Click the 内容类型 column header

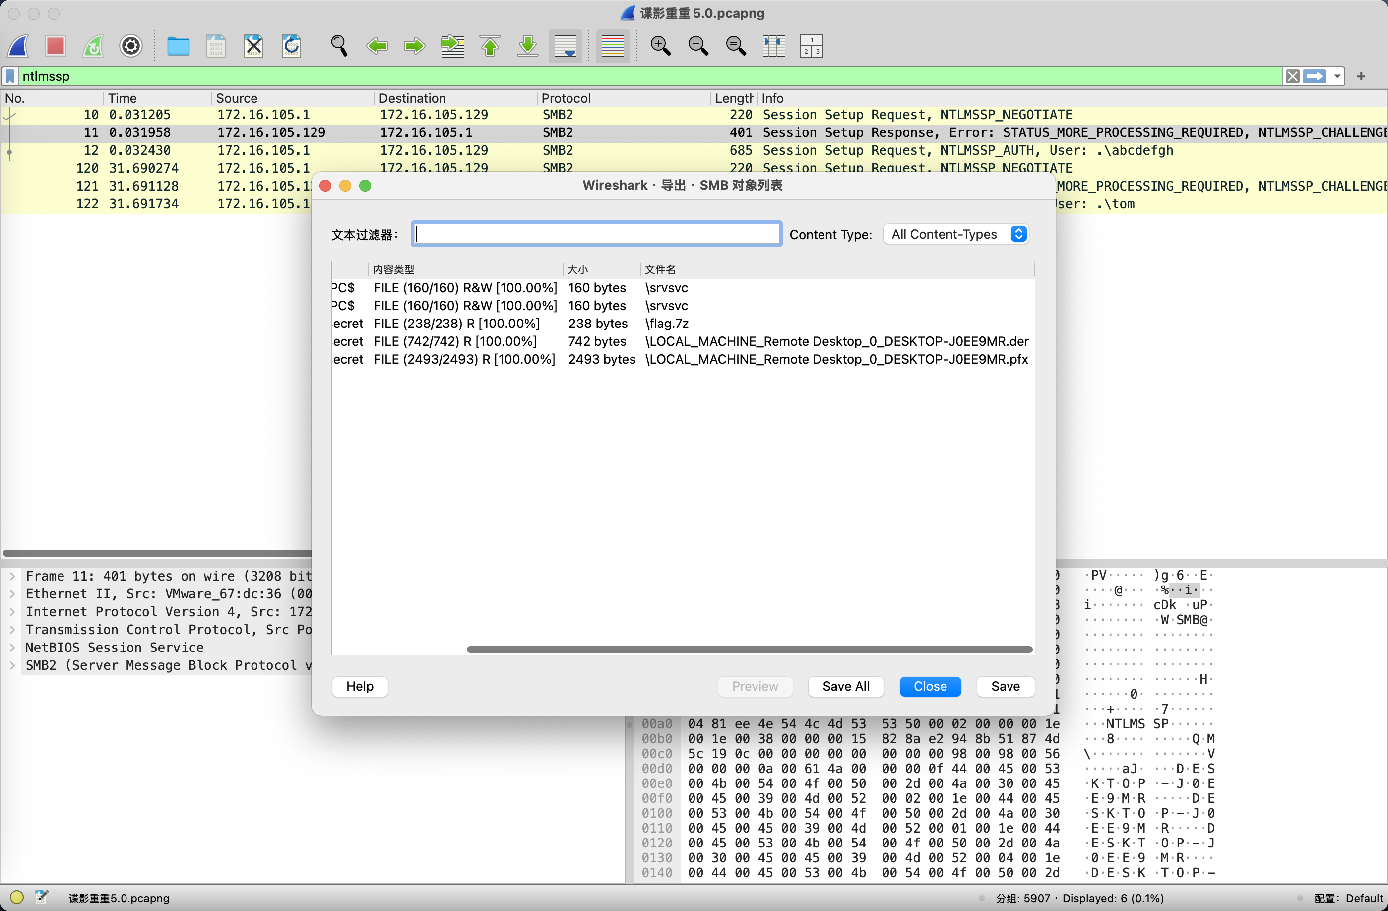click(x=465, y=269)
